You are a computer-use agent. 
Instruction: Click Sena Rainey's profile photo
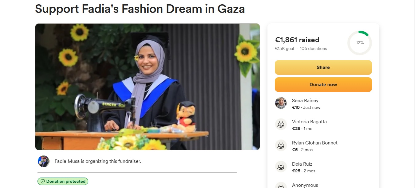[281, 103]
